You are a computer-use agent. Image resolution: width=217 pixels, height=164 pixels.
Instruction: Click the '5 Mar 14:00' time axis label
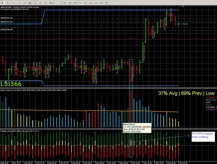pos(135,163)
